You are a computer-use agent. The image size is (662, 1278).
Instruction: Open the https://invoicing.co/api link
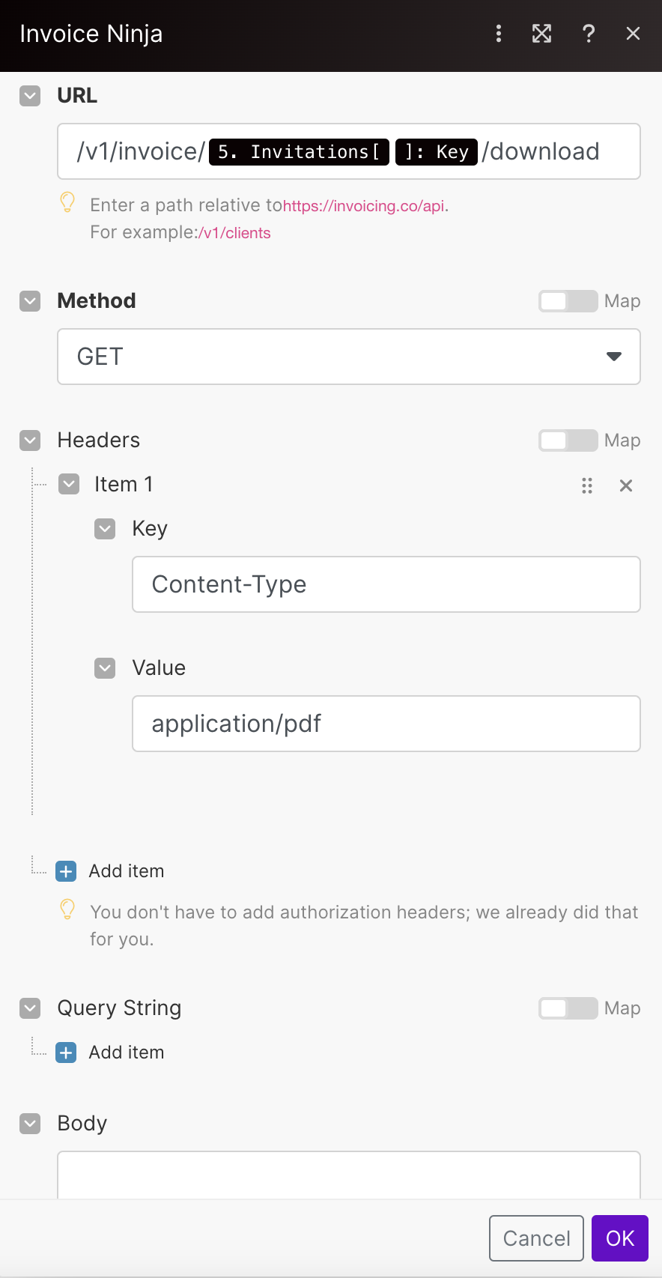click(x=364, y=206)
